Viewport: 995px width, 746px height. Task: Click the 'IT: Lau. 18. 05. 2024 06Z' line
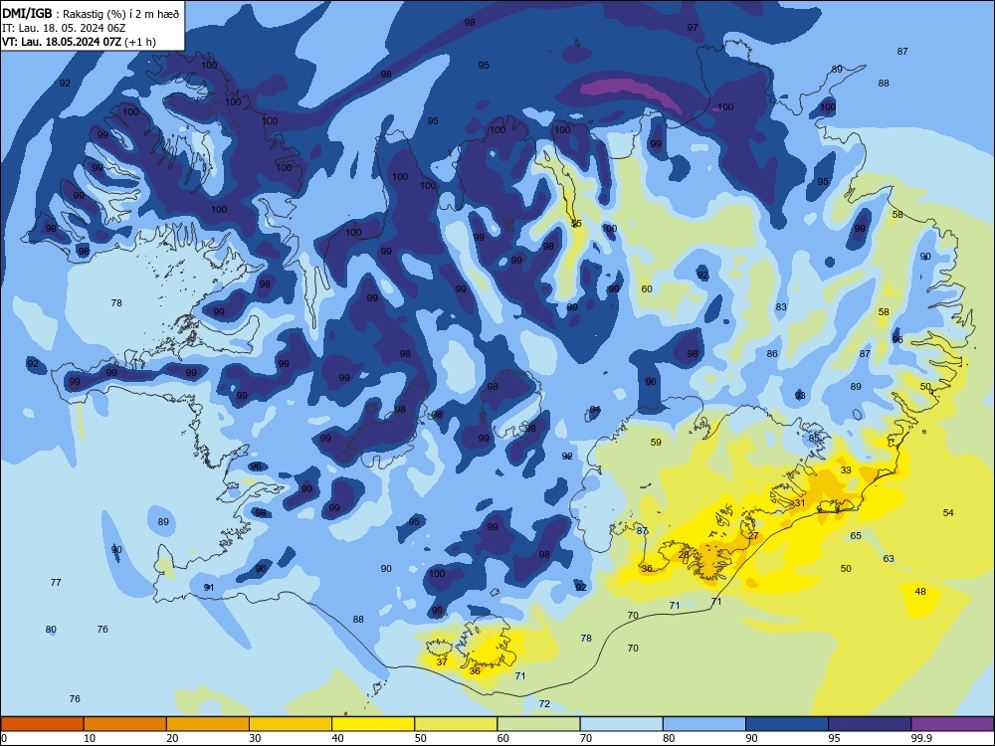tap(64, 28)
